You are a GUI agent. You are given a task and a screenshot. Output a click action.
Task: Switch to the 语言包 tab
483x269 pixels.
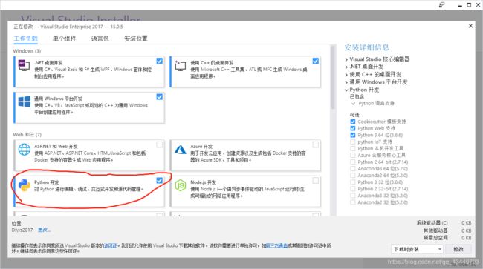(100, 39)
